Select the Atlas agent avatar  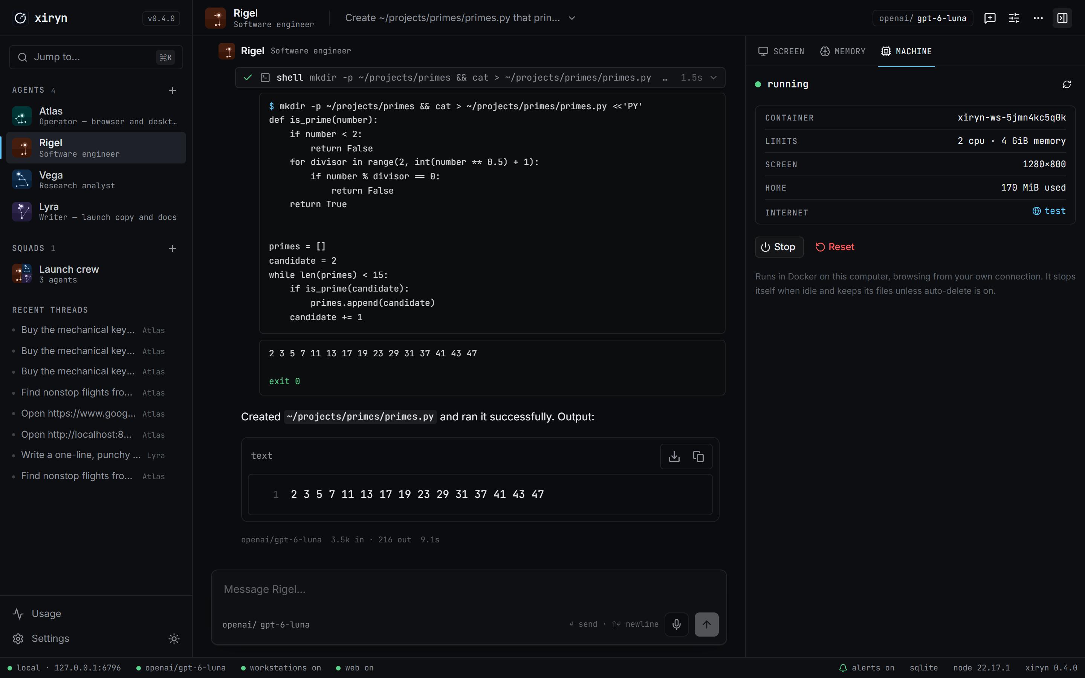21,116
